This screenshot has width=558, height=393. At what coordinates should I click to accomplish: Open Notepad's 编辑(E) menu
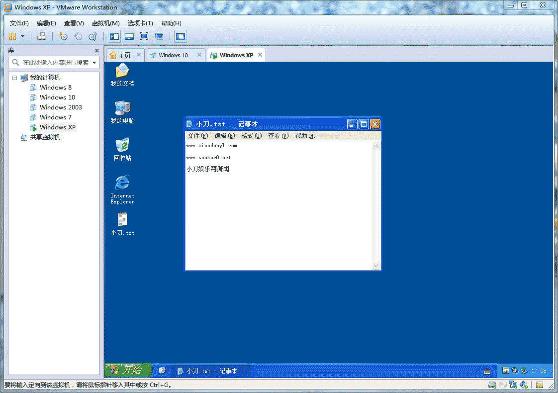click(x=225, y=136)
